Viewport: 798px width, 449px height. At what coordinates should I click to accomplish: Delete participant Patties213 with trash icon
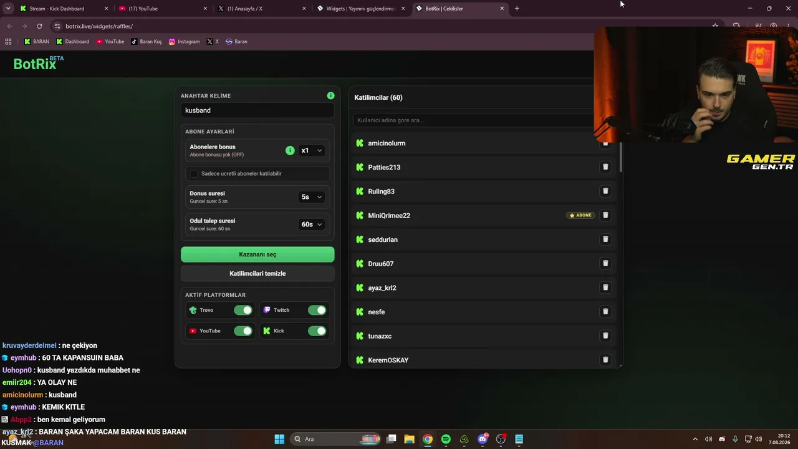[605, 167]
